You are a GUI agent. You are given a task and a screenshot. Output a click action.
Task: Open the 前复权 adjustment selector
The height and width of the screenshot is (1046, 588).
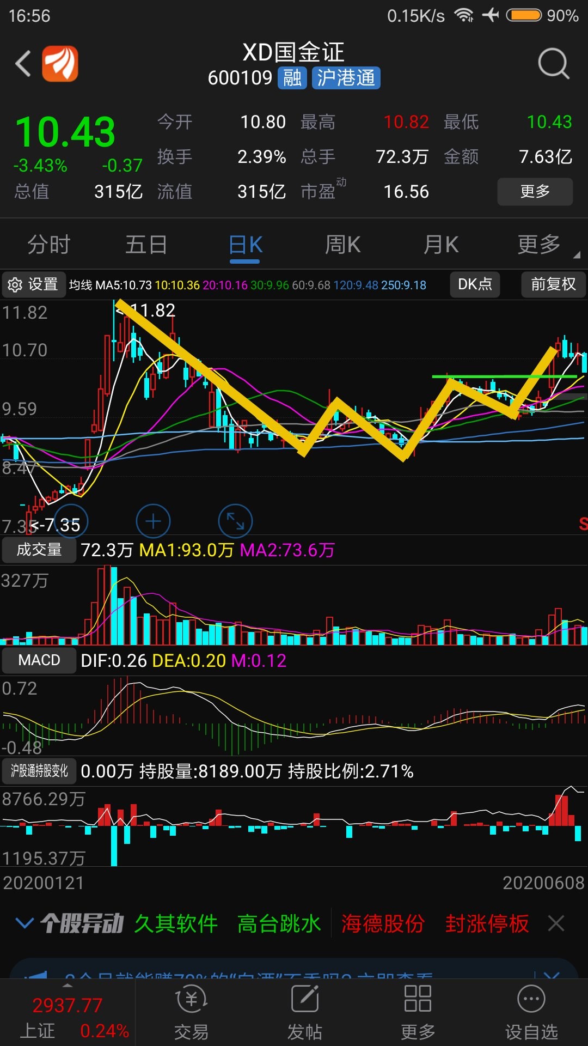point(553,284)
